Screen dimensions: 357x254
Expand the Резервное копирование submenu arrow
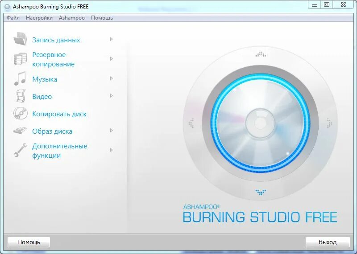coord(111,59)
